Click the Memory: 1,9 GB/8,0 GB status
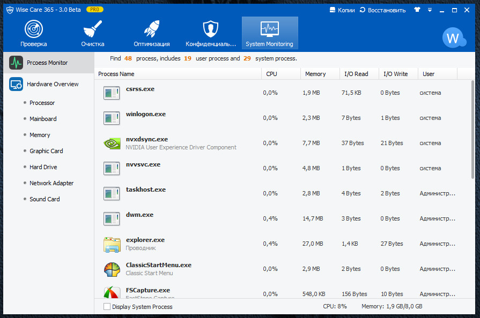This screenshot has width=480, height=318. [392, 306]
